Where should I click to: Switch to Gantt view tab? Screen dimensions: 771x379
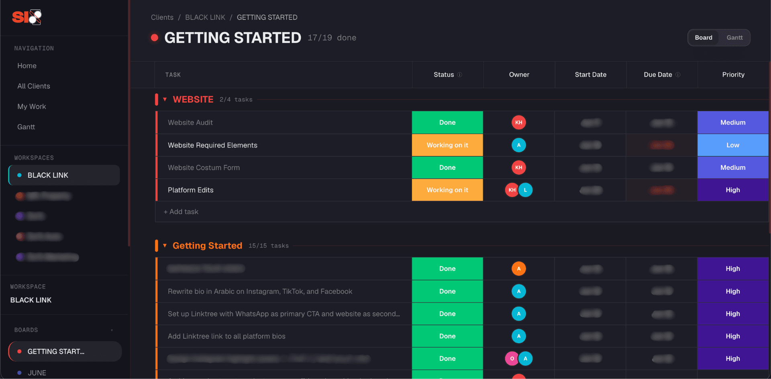click(734, 38)
